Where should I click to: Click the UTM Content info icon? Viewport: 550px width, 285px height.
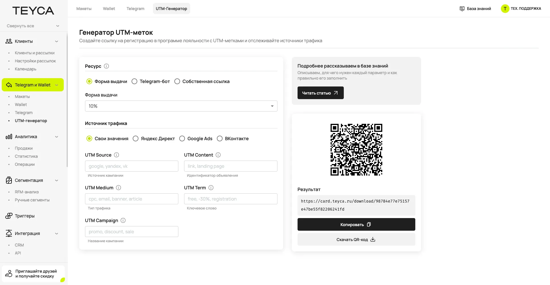[218, 155]
